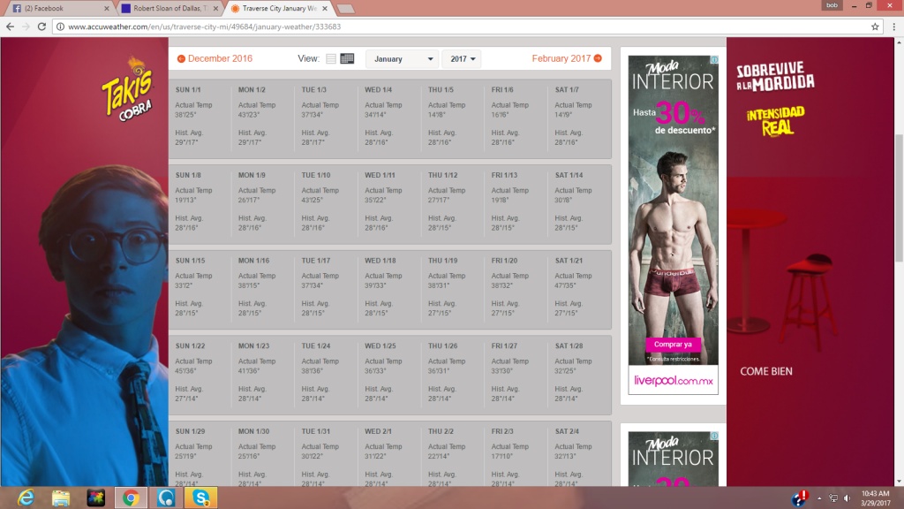
Task: Click the scrollbar down arrow
Action: 899,482
